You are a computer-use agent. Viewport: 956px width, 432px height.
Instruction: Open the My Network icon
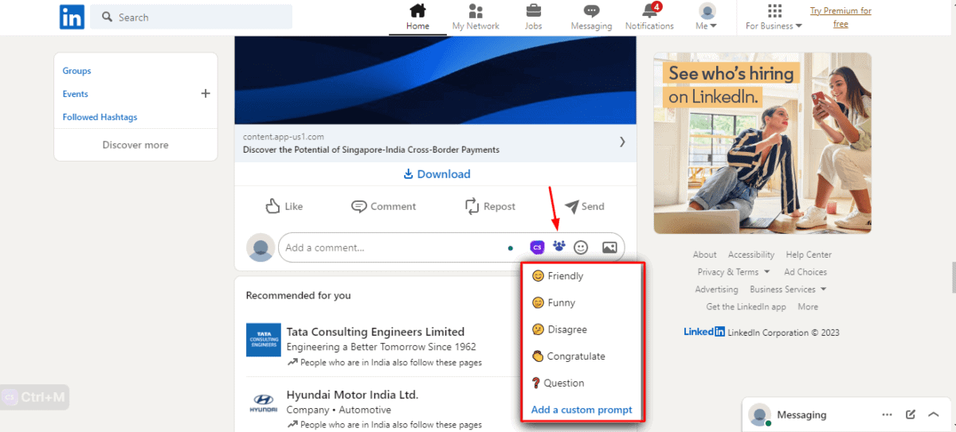pos(476,12)
